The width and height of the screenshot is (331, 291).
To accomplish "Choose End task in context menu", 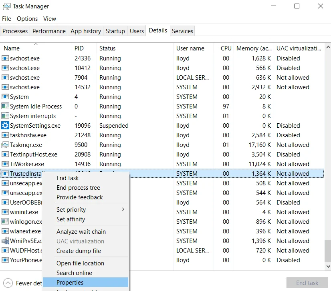I will (x=86, y=178).
